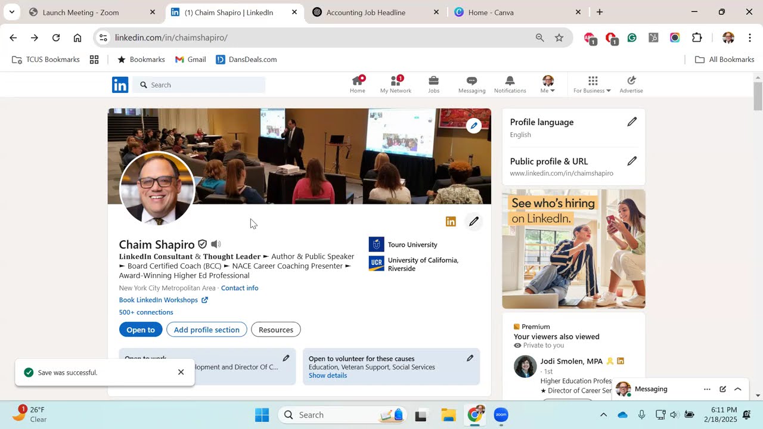Viewport: 763px width, 429px height.
Task: Reload the page
Action: tap(56, 38)
